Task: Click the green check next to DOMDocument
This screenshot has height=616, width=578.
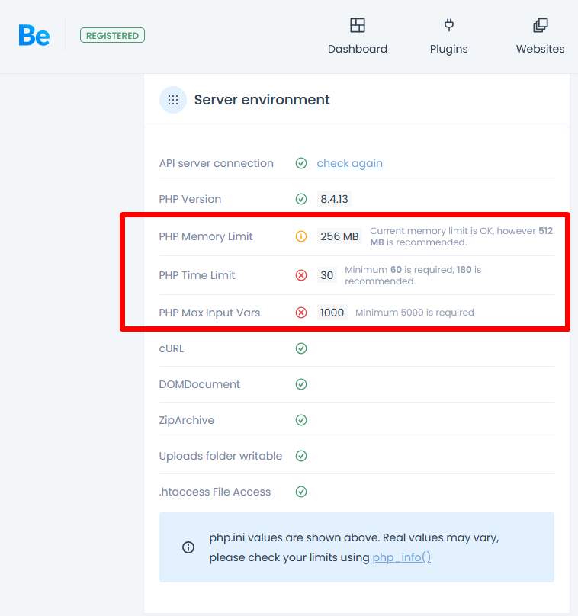Action: point(301,384)
